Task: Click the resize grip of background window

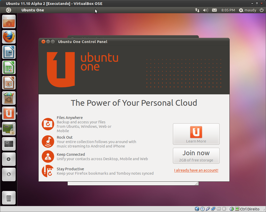Action: click(x=197, y=183)
